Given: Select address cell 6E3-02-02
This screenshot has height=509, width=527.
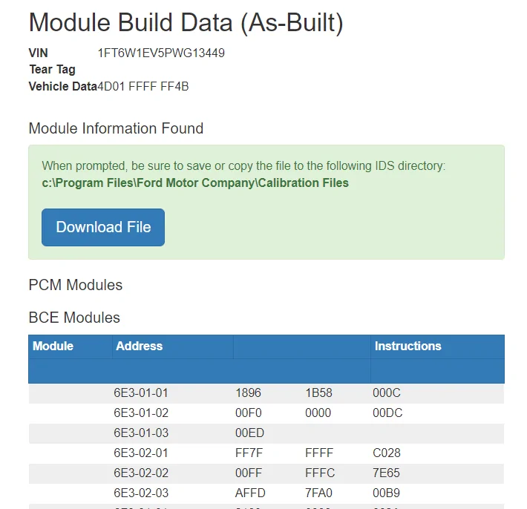Looking at the screenshot, I should point(141,473).
